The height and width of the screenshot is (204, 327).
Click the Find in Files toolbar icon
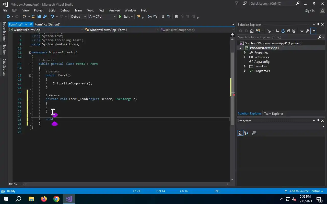(x=138, y=17)
